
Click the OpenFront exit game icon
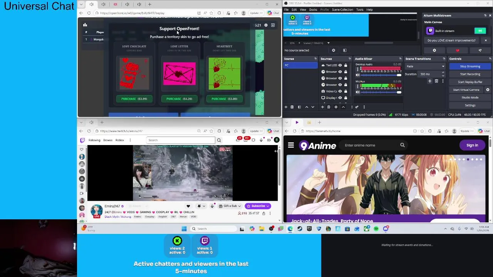273,25
